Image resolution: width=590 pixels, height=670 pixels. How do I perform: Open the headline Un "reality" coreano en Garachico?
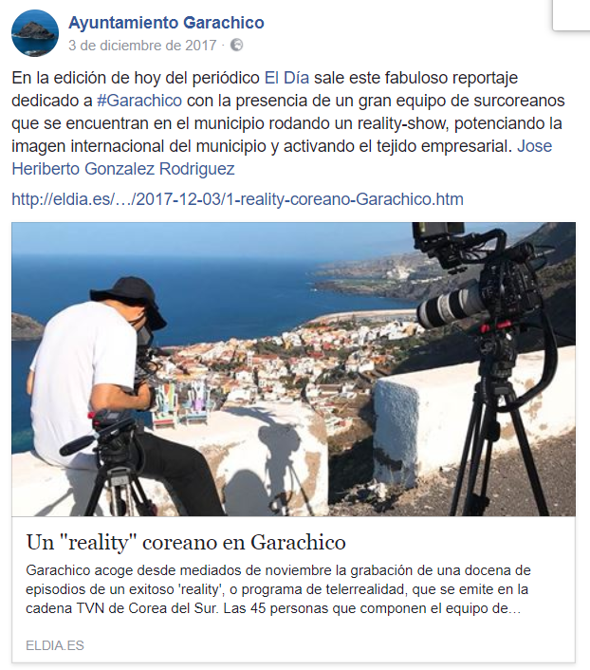186,542
